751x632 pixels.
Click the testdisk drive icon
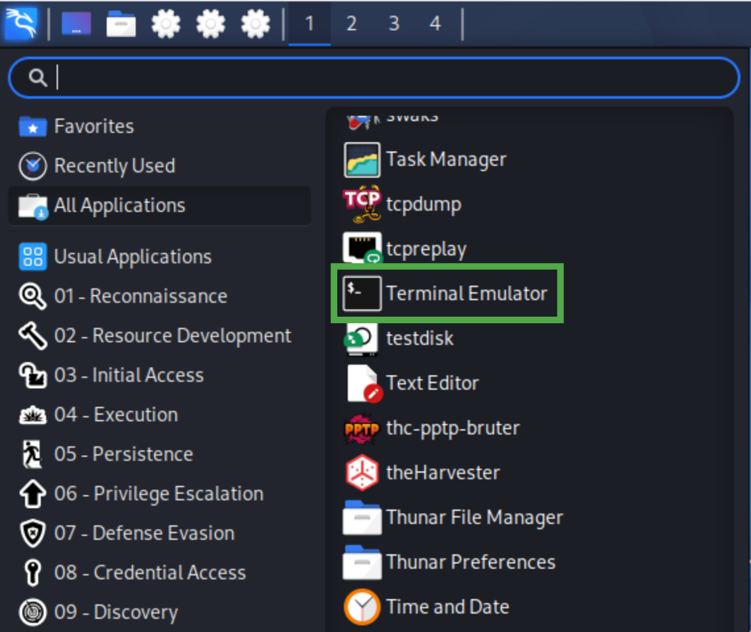coord(362,338)
